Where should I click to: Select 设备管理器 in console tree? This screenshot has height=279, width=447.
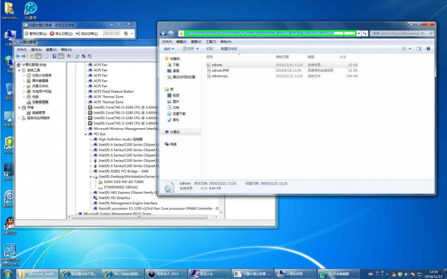(40, 102)
